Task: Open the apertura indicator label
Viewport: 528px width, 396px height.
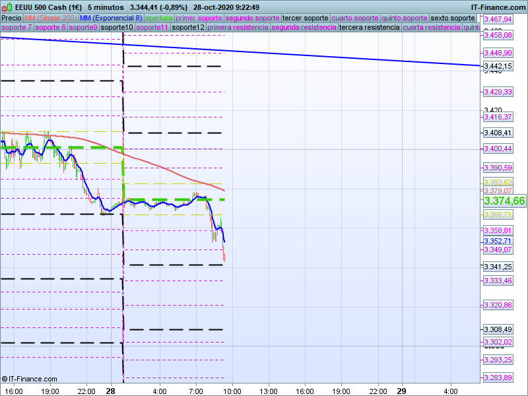Action: point(159,18)
